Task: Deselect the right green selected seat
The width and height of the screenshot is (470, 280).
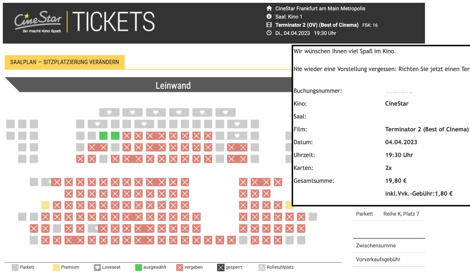Action: (115, 136)
